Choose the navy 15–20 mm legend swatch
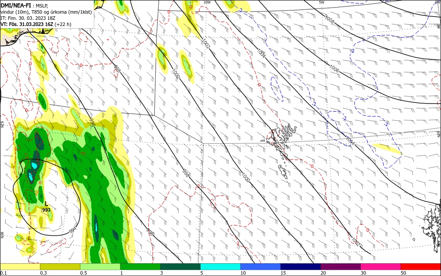 301,267
